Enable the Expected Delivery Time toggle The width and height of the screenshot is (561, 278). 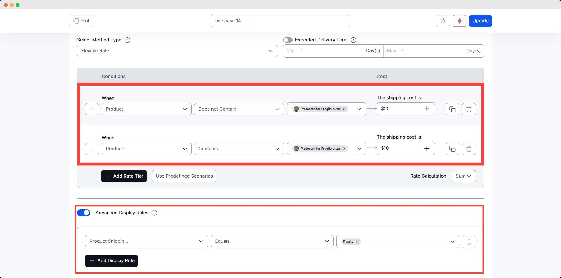pos(288,40)
